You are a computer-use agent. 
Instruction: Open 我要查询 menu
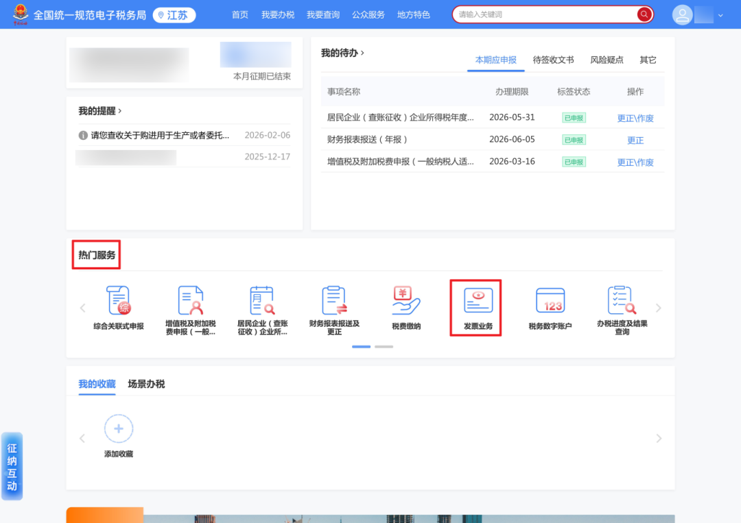pos(323,15)
